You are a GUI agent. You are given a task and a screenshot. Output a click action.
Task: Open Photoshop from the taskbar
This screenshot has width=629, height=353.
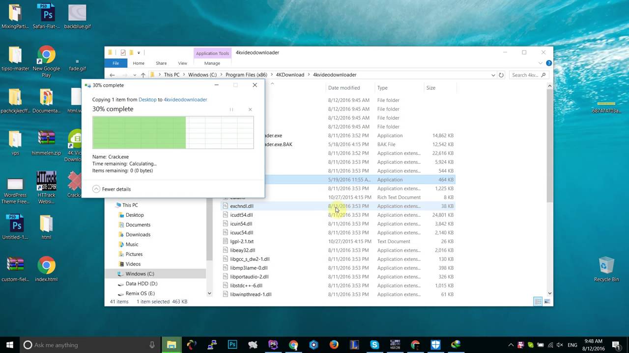click(232, 345)
